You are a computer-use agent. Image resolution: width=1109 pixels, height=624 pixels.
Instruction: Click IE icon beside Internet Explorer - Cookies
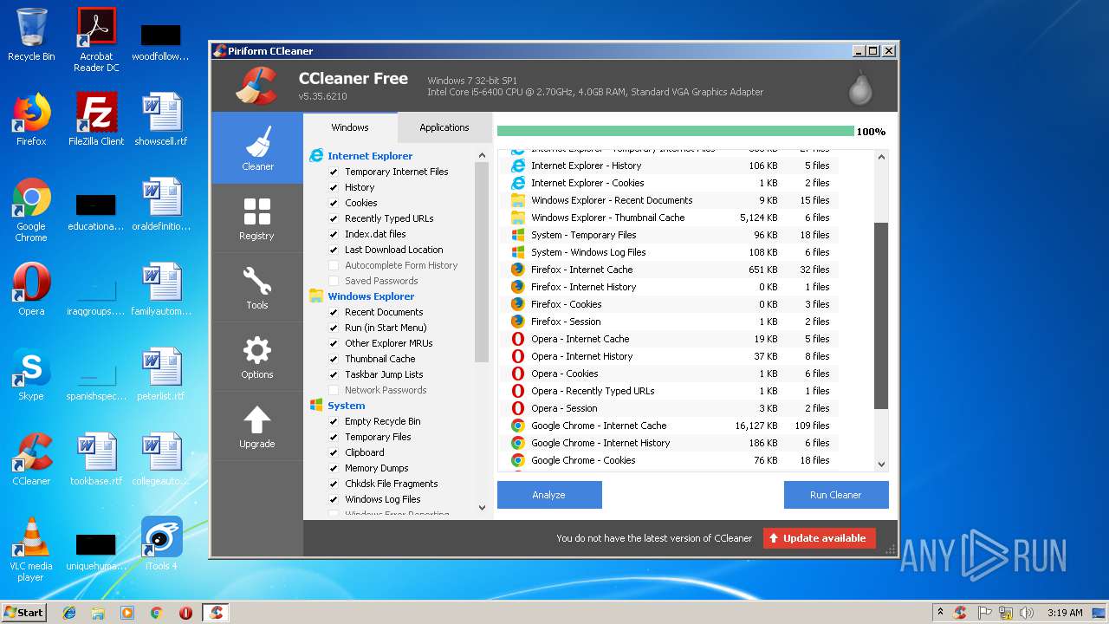tap(518, 183)
